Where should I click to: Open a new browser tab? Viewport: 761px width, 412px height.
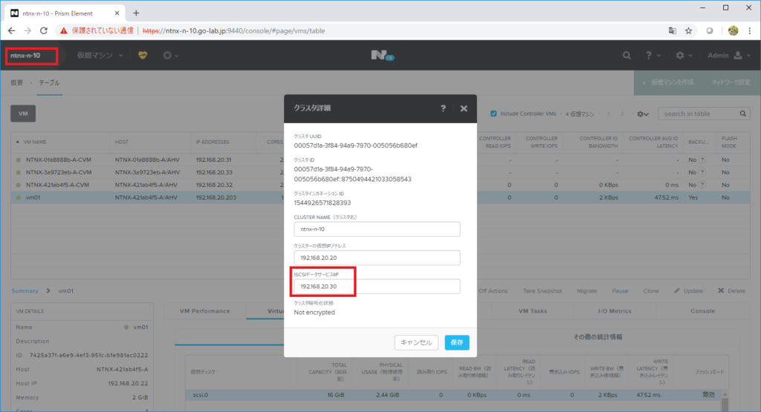tap(136, 13)
